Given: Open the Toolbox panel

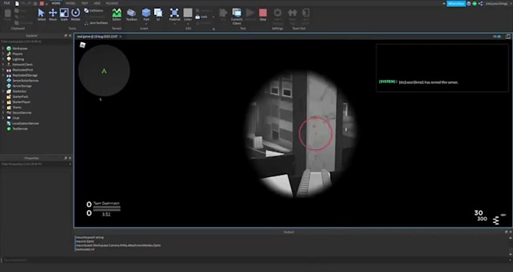Looking at the screenshot, I should coord(131,15).
